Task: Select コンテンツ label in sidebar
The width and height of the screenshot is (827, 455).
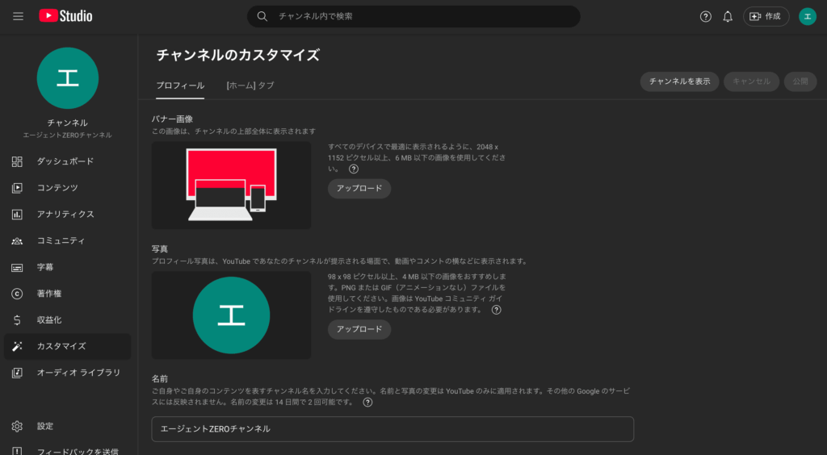Action: point(57,188)
